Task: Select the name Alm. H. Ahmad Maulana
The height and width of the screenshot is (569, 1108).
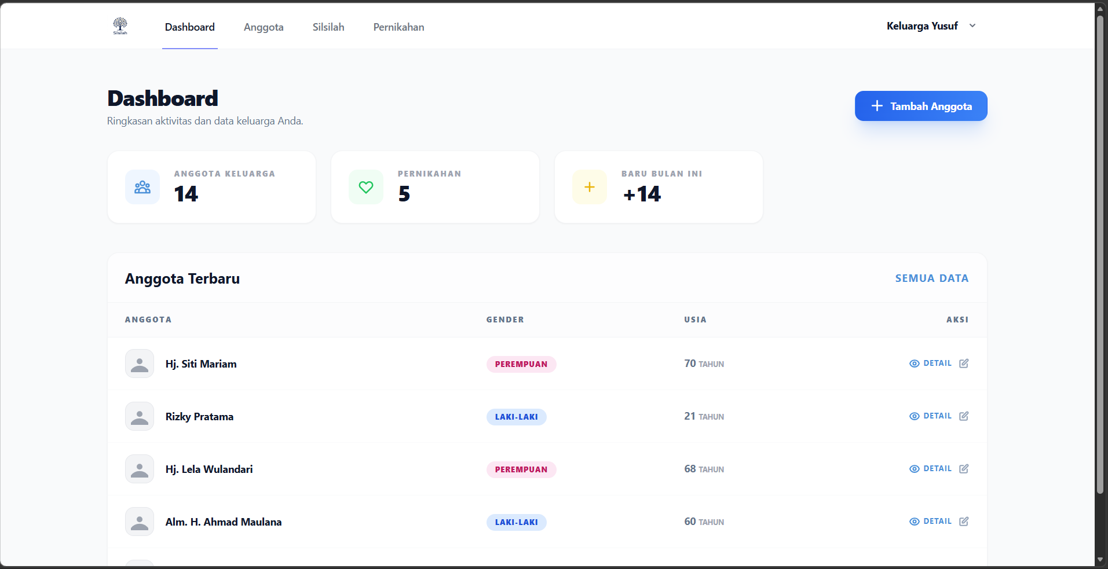Action: pos(224,522)
